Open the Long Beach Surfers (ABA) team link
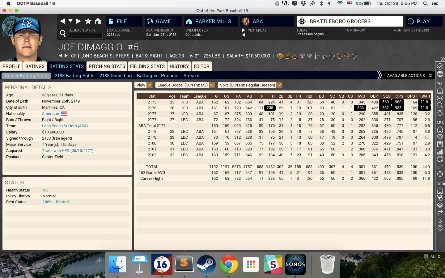The image size is (445, 278). coord(65,126)
